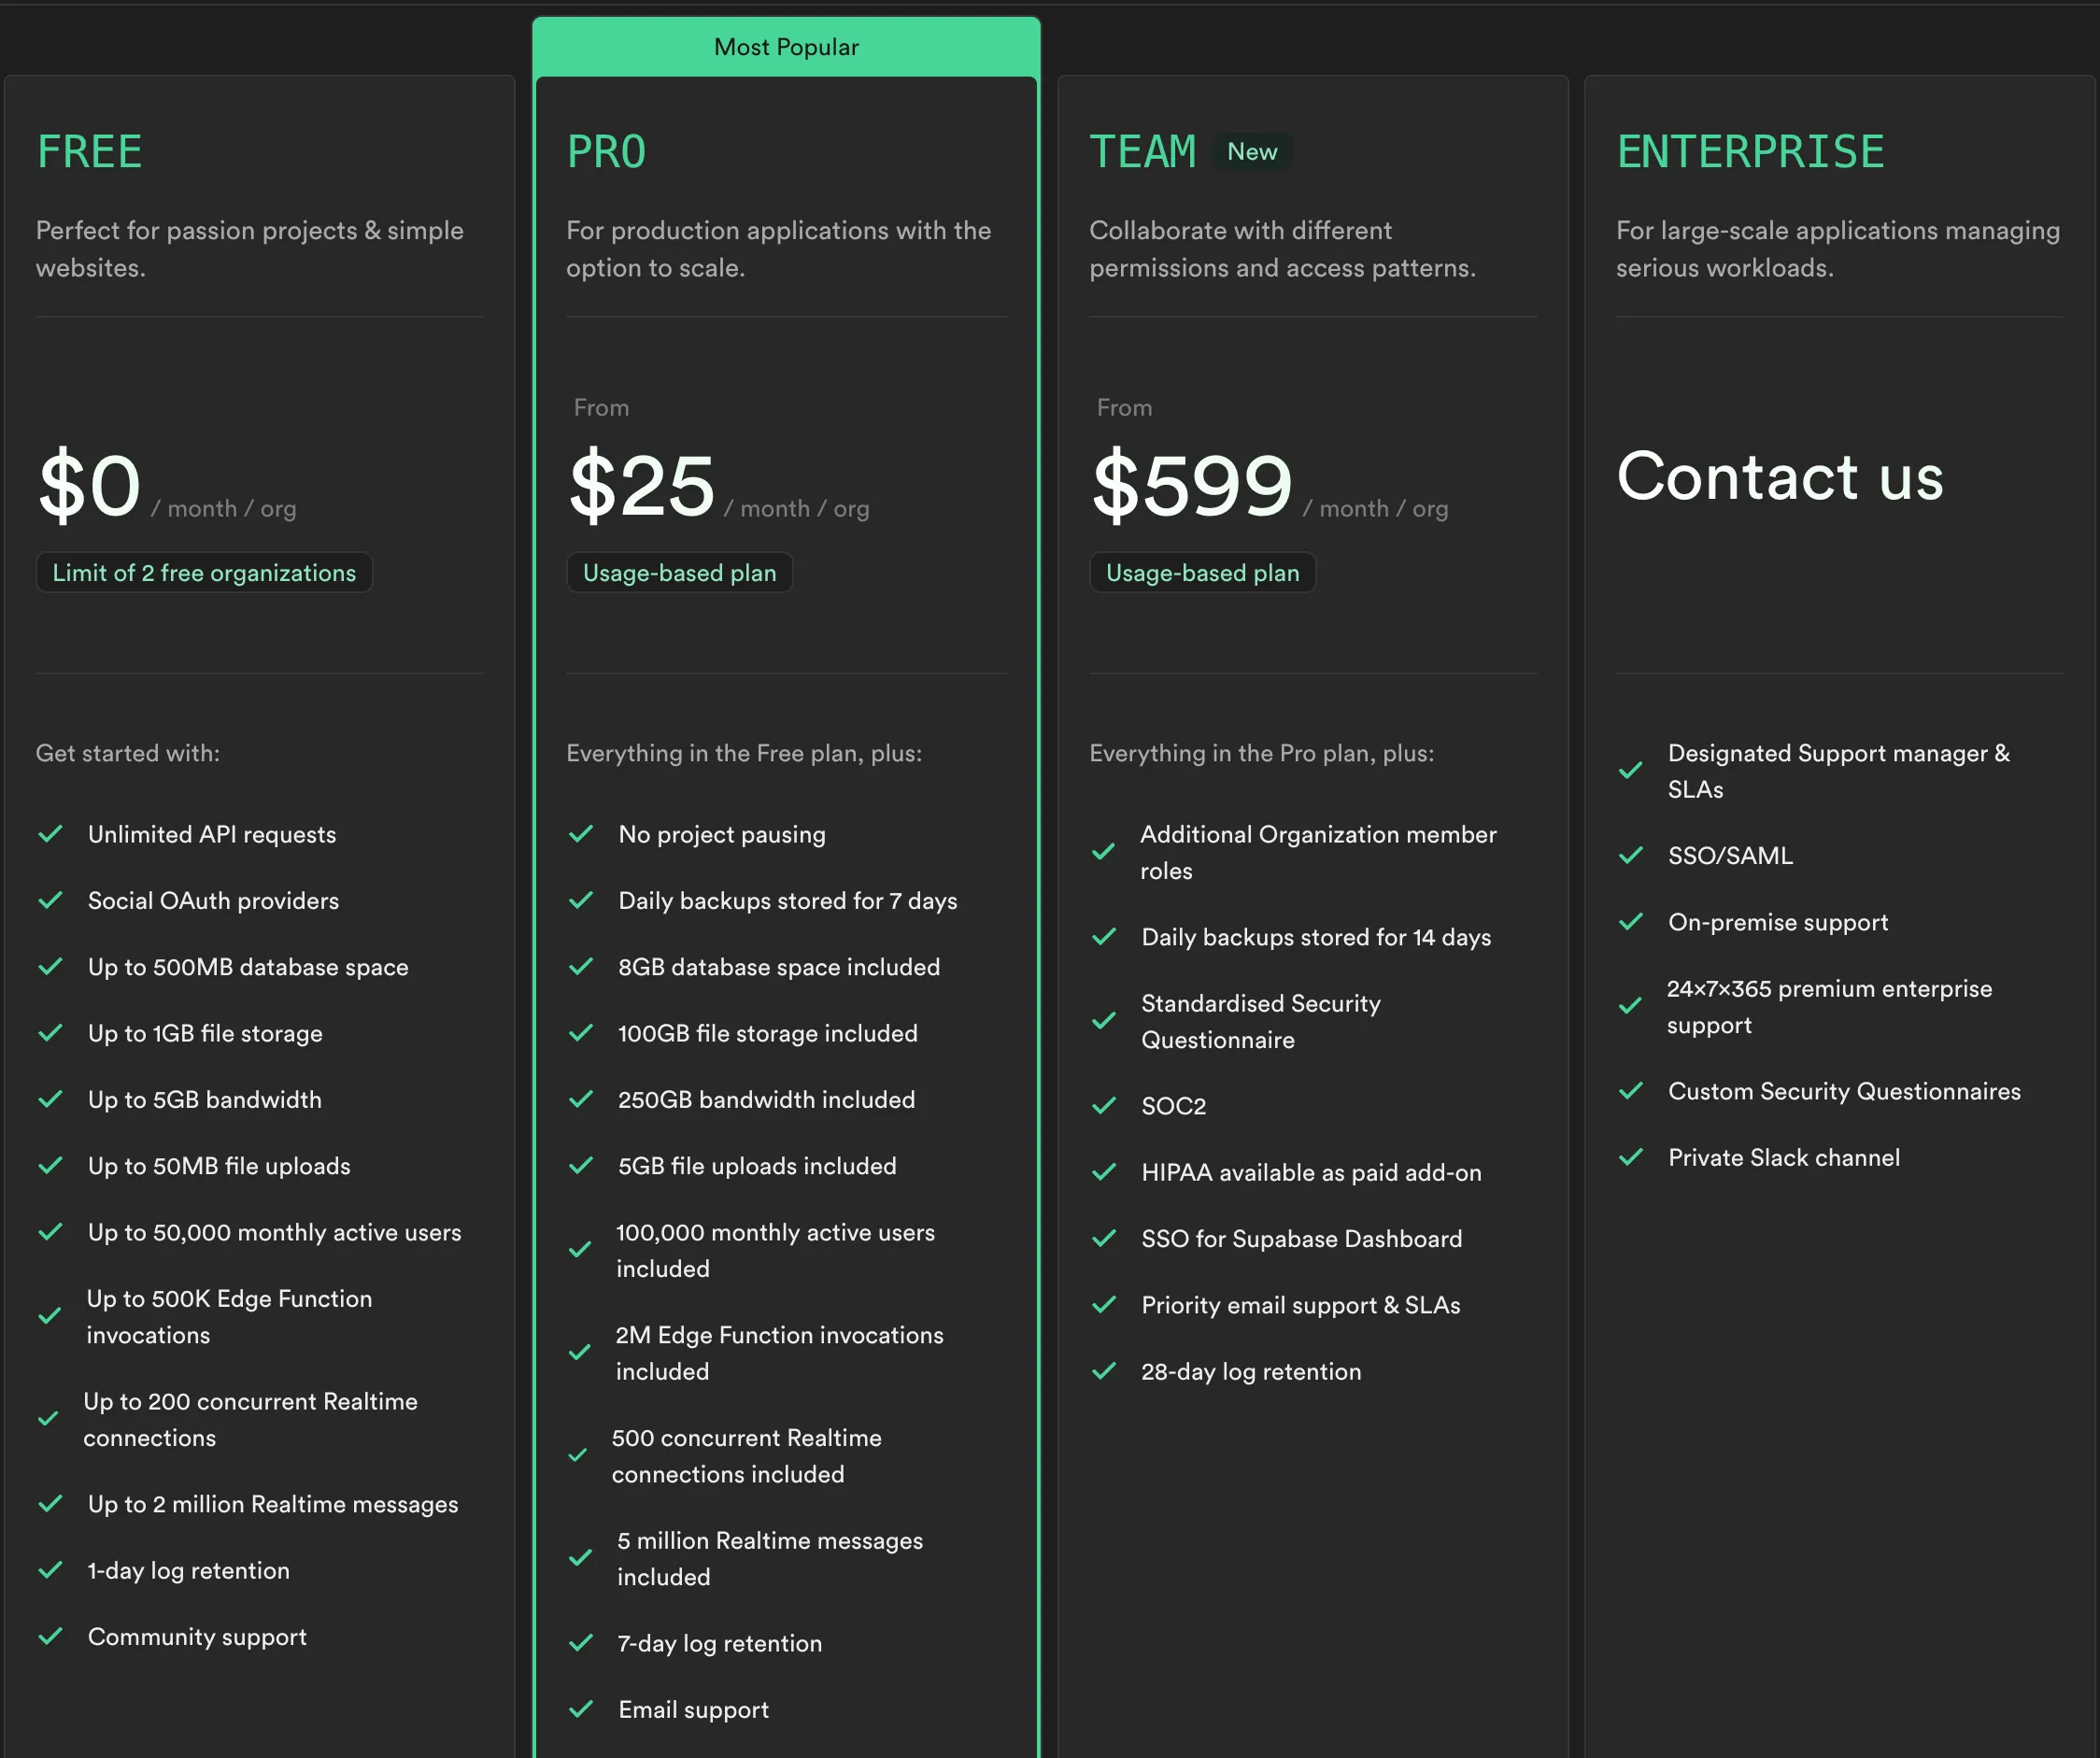Click 'Get started with:' label
The width and height of the screenshot is (2100, 1758).
click(x=128, y=753)
